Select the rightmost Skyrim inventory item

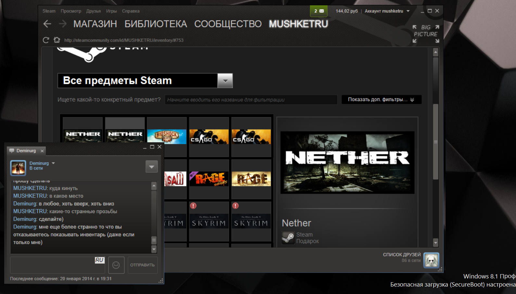coord(251,221)
